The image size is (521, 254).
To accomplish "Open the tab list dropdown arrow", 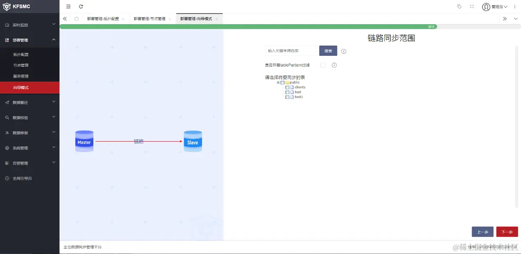I will tap(516, 18).
